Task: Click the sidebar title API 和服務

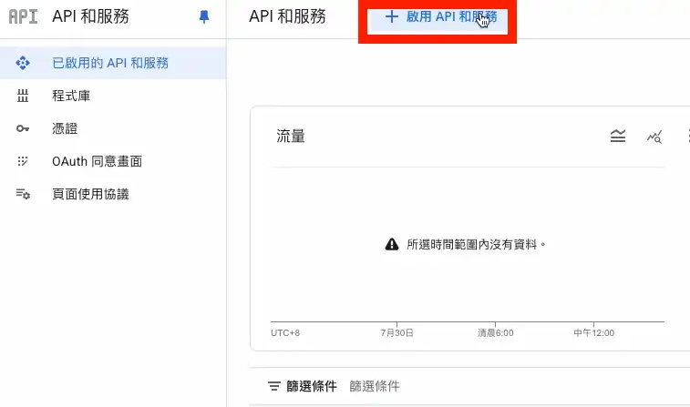Action: tap(90, 16)
